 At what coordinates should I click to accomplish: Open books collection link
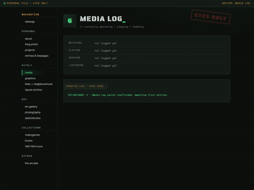point(29,141)
